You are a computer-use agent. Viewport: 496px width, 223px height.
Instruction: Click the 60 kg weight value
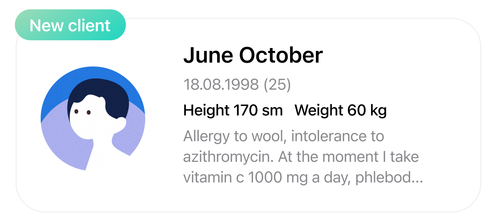coord(367,111)
